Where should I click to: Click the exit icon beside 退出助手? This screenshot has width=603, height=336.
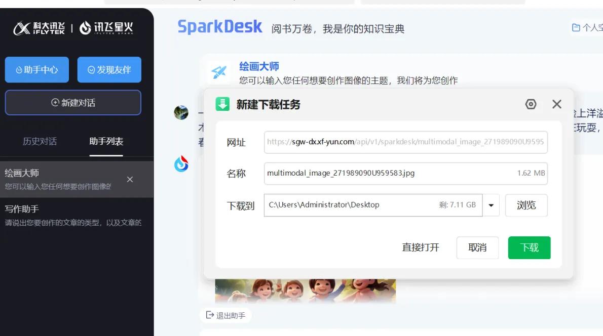click(x=209, y=315)
